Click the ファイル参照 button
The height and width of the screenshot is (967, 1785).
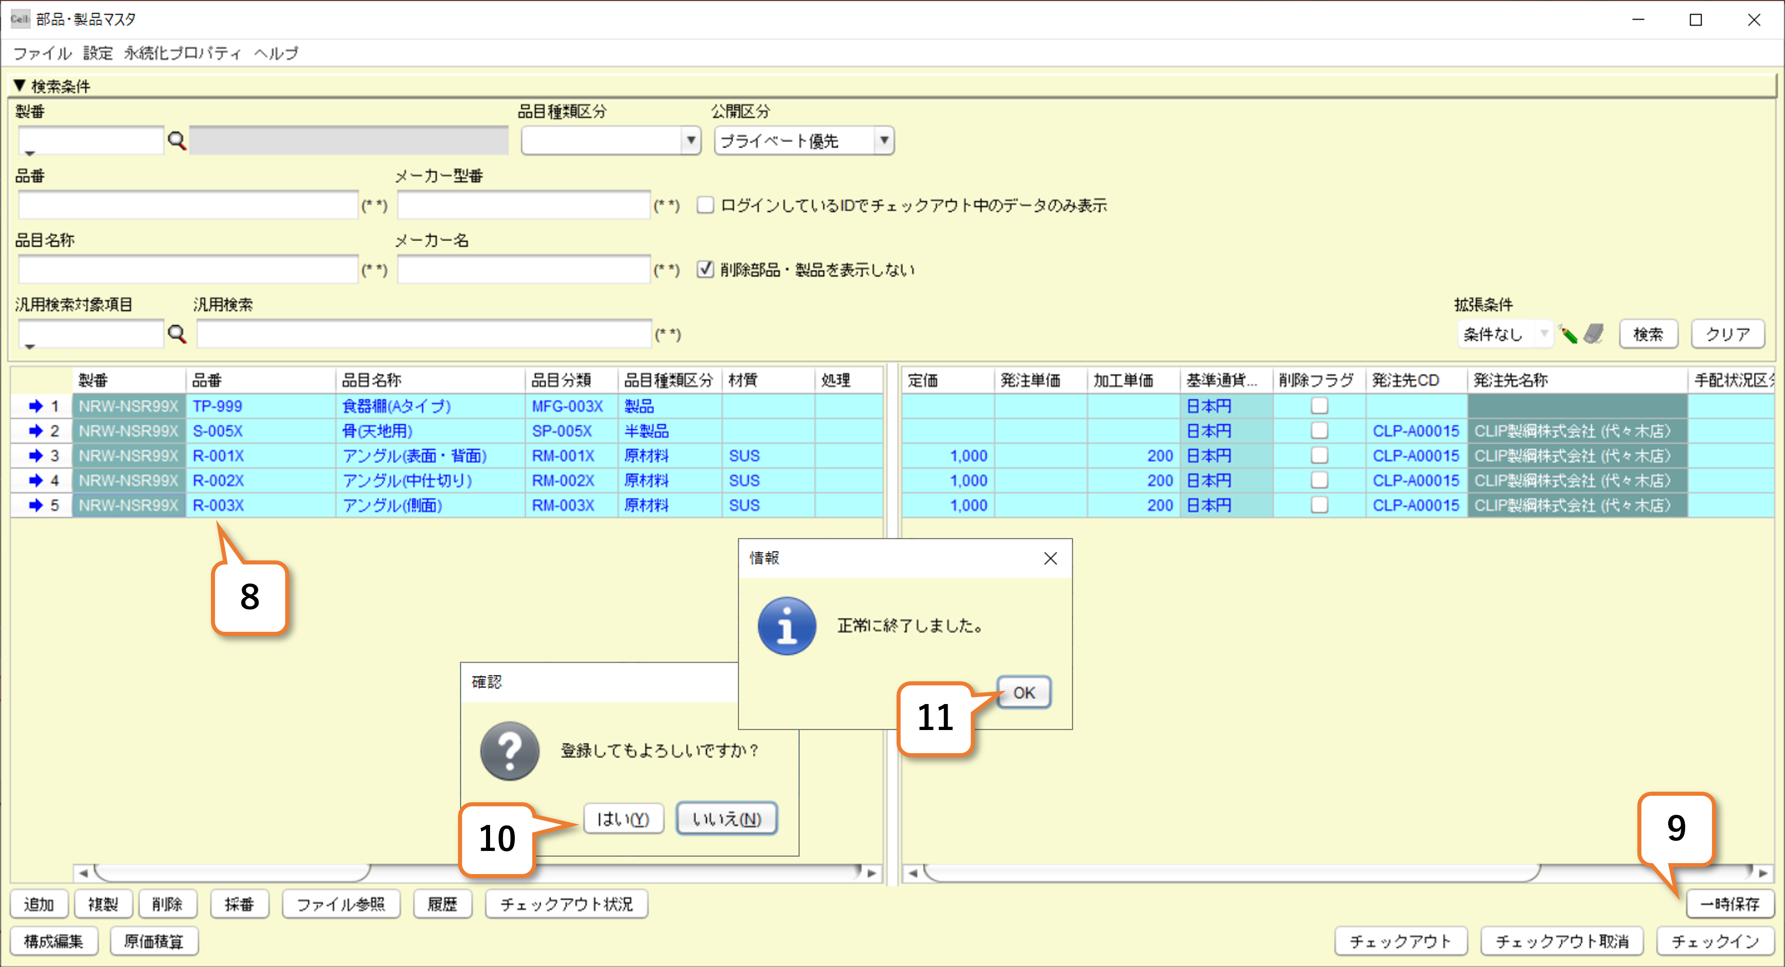coord(341,904)
